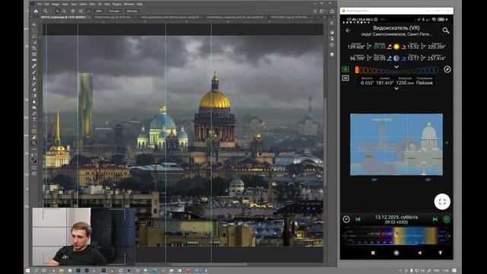Choose Zoom In mode in options bar

pos(58,11)
